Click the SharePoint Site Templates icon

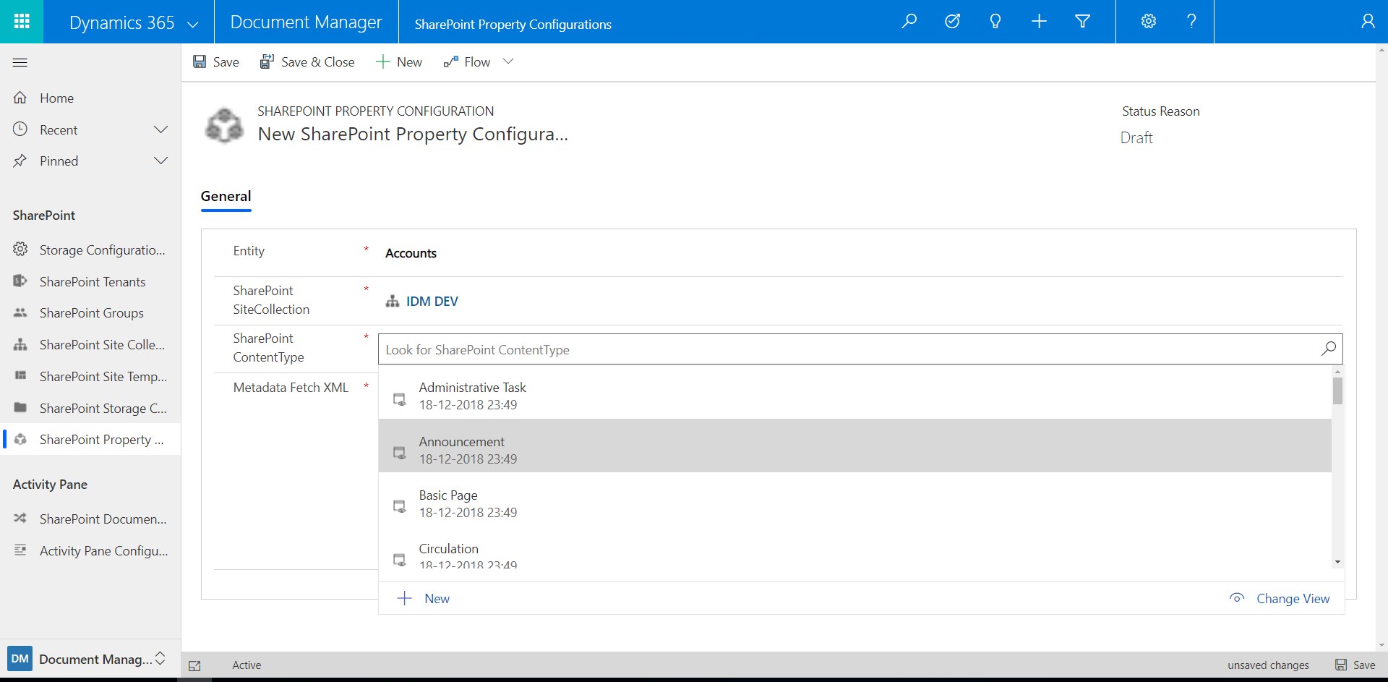click(x=20, y=376)
